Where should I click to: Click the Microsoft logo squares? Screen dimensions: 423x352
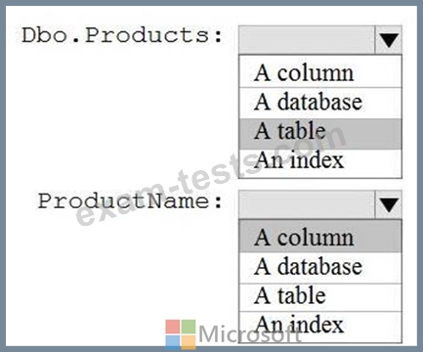pos(181,334)
